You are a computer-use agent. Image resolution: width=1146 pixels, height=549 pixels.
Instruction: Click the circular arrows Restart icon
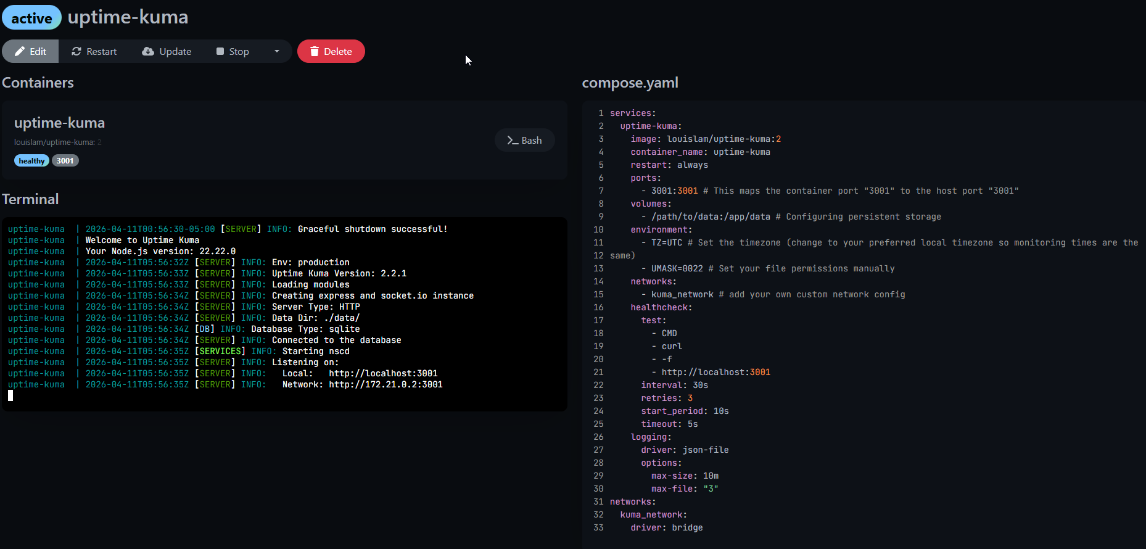click(x=76, y=51)
